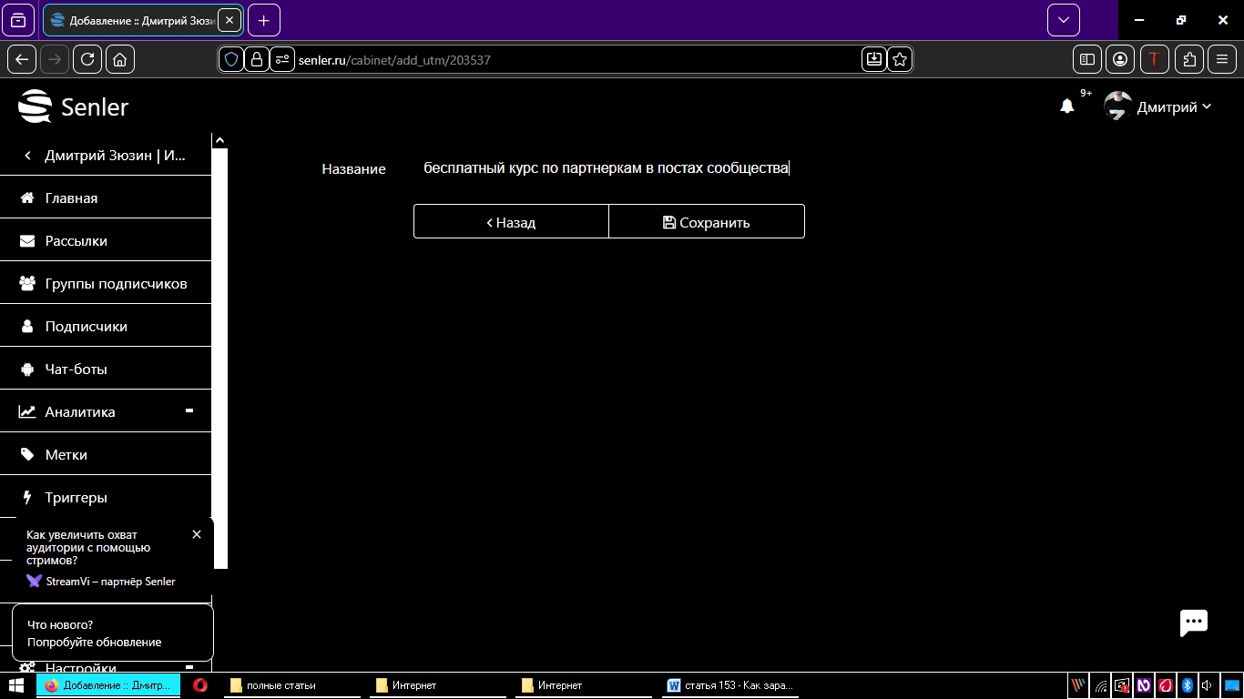Open Группы подписчиков in the sidebar
The width and height of the screenshot is (1244, 699).
coord(116,284)
